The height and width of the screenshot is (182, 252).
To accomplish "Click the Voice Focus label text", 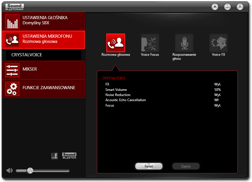I will (150, 55).
